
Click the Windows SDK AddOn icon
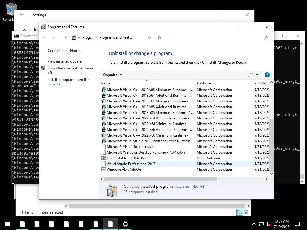point(103,170)
